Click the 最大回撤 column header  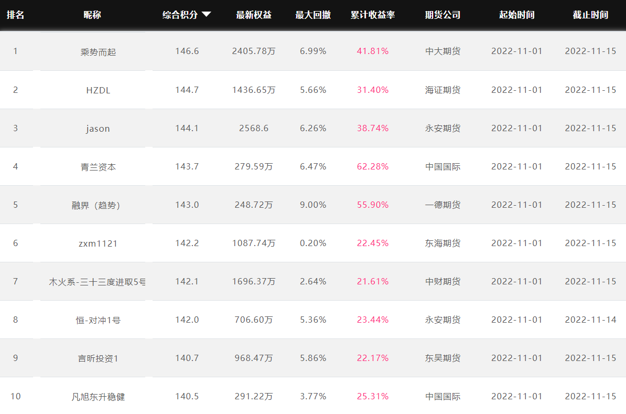313,15
